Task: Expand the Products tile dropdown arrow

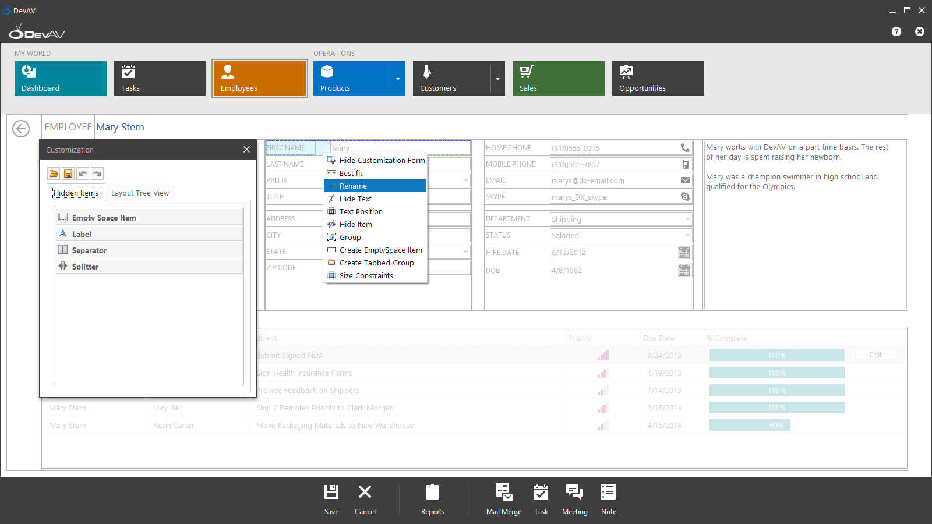Action: point(398,79)
